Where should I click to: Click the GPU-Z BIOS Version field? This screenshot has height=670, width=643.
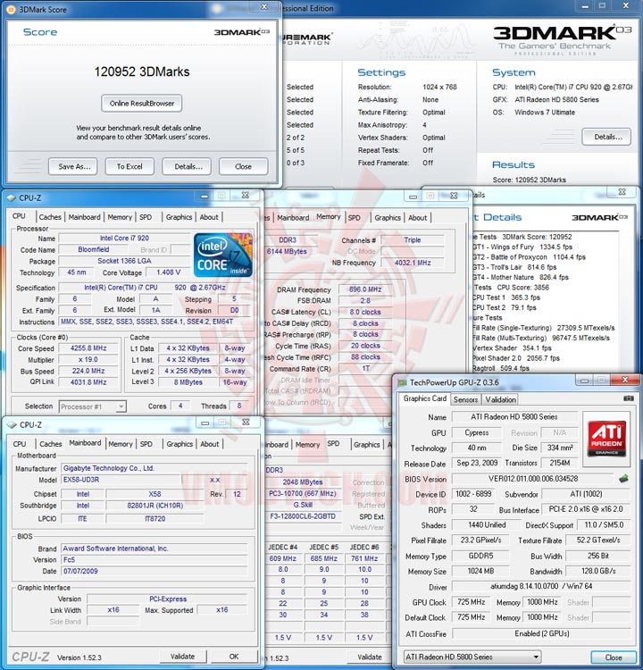click(x=533, y=479)
